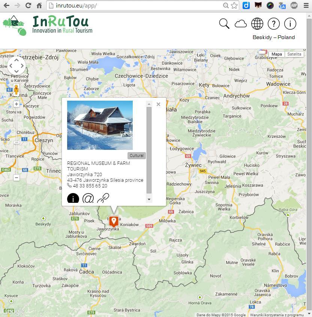This screenshot has width=312, height=317.
Task: Pick up the Street View pegman
Action: (16, 90)
